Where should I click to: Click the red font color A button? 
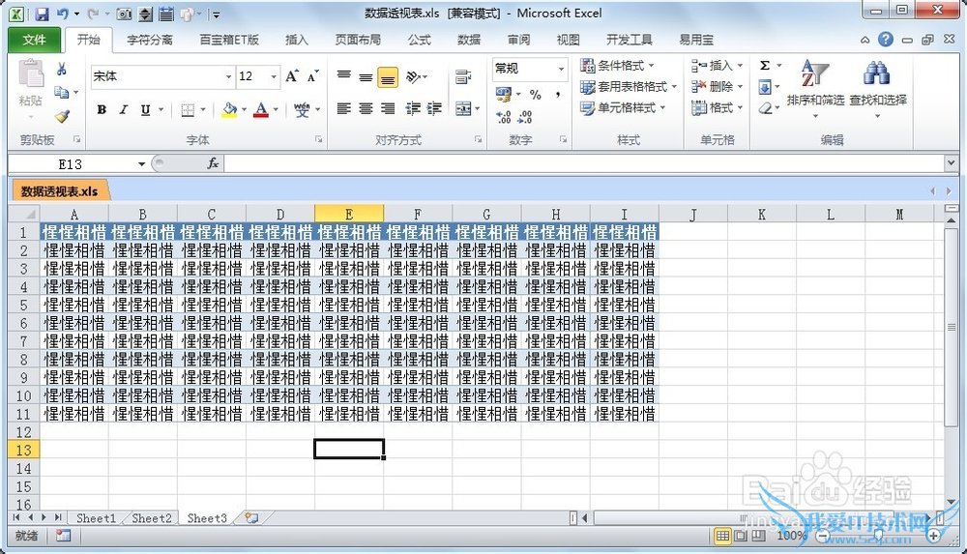click(261, 110)
